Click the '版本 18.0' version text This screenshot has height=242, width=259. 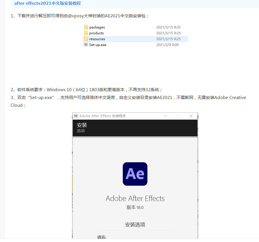point(135,207)
